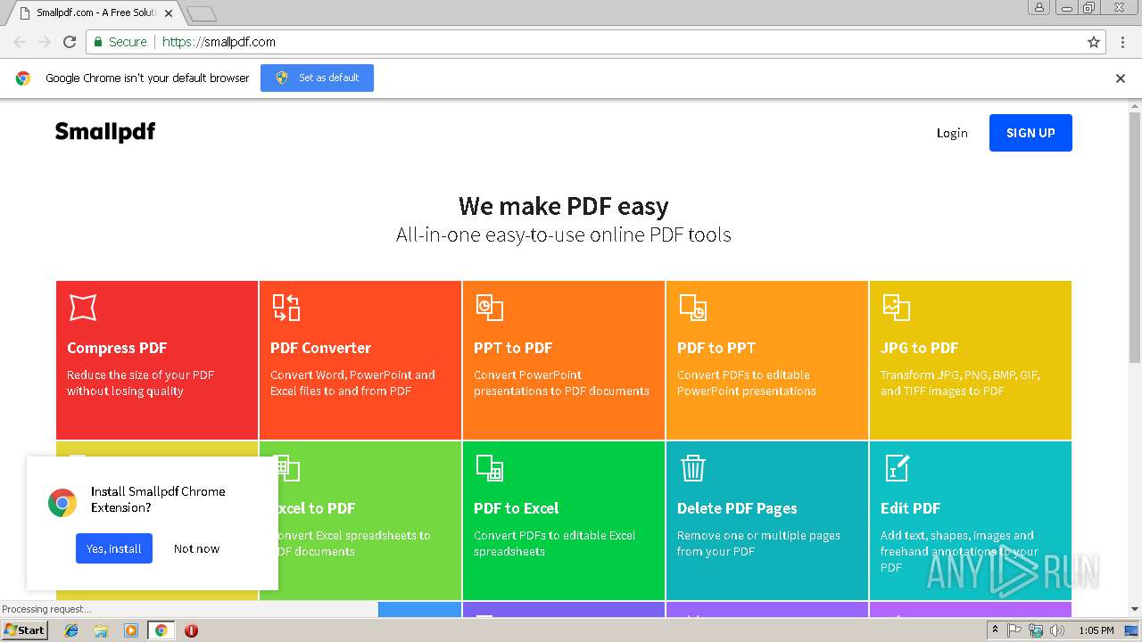
Task: Open the Compress PDF title link
Action: [x=117, y=348]
